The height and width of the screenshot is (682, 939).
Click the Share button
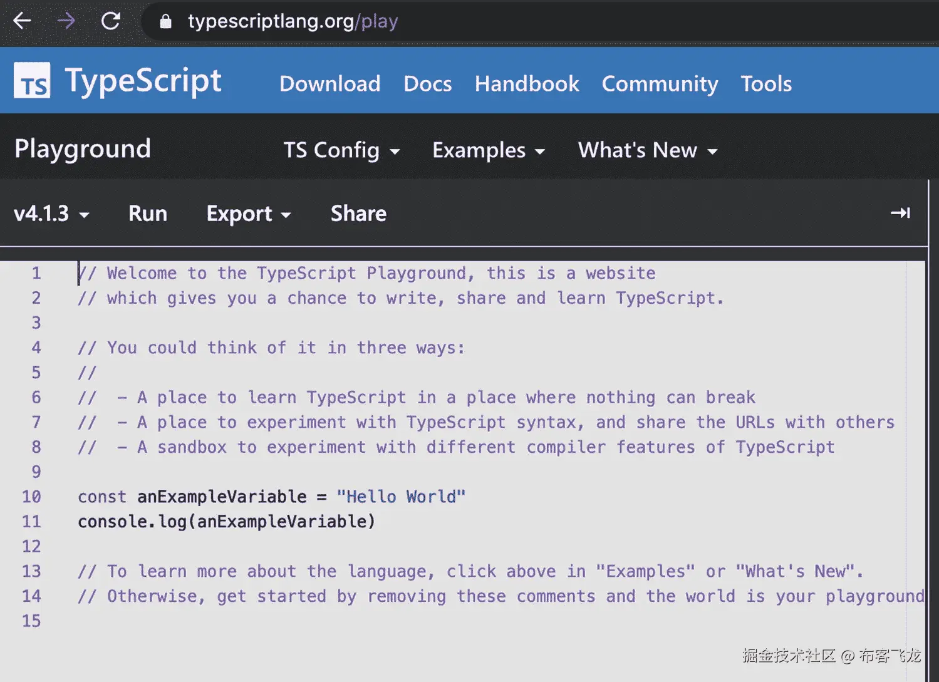358,214
